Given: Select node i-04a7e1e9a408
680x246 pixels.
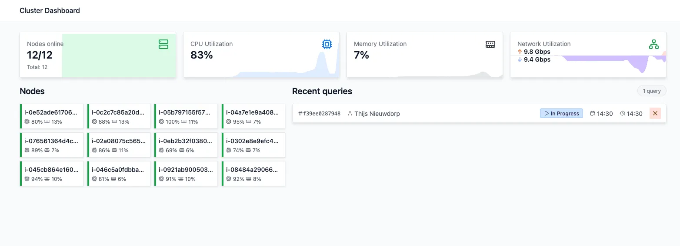Looking at the screenshot, I should (x=253, y=116).
